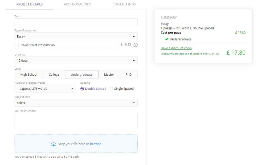The image size is (256, 165).
Task: Select the PhD level button
Action: pyautogui.click(x=129, y=75)
